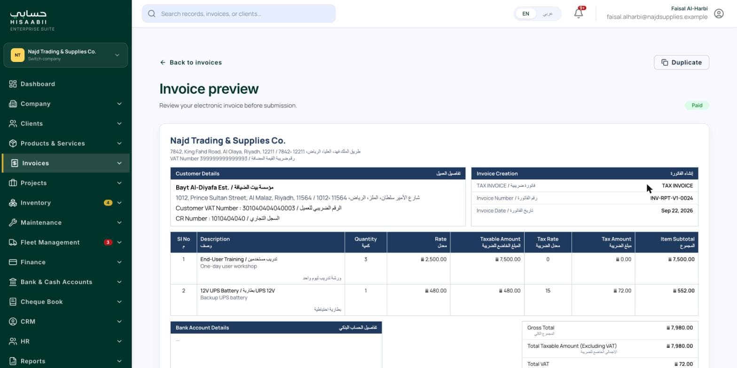
Task: Expand the Inventory menu chevron
Action: 119,203
